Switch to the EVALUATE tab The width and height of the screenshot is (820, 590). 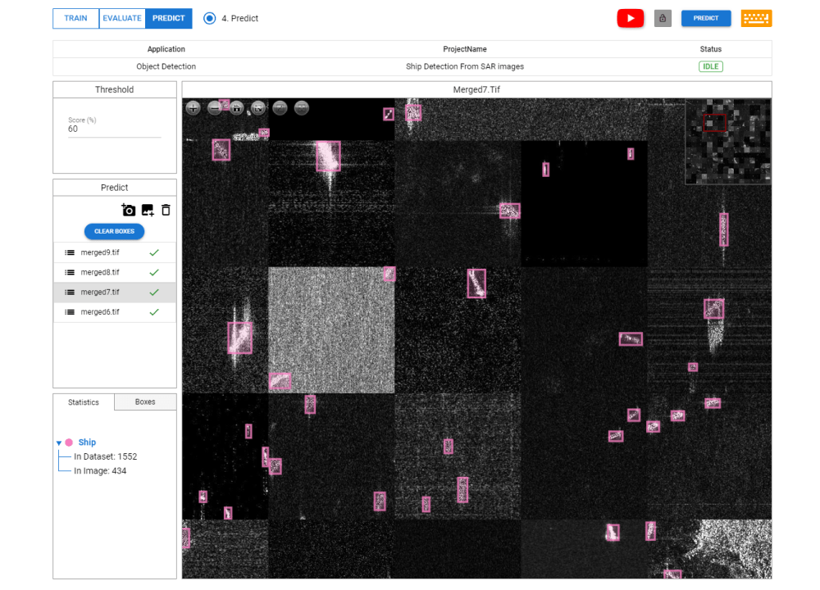[x=121, y=18]
